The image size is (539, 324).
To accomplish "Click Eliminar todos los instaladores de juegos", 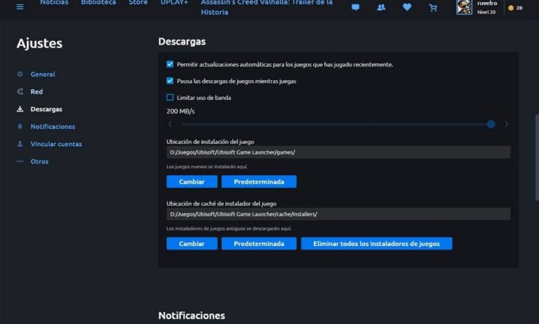I will [376, 243].
